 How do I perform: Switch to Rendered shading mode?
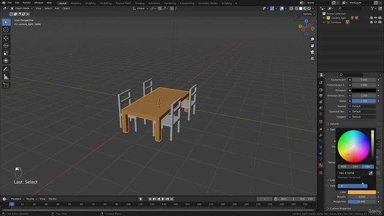309,8
